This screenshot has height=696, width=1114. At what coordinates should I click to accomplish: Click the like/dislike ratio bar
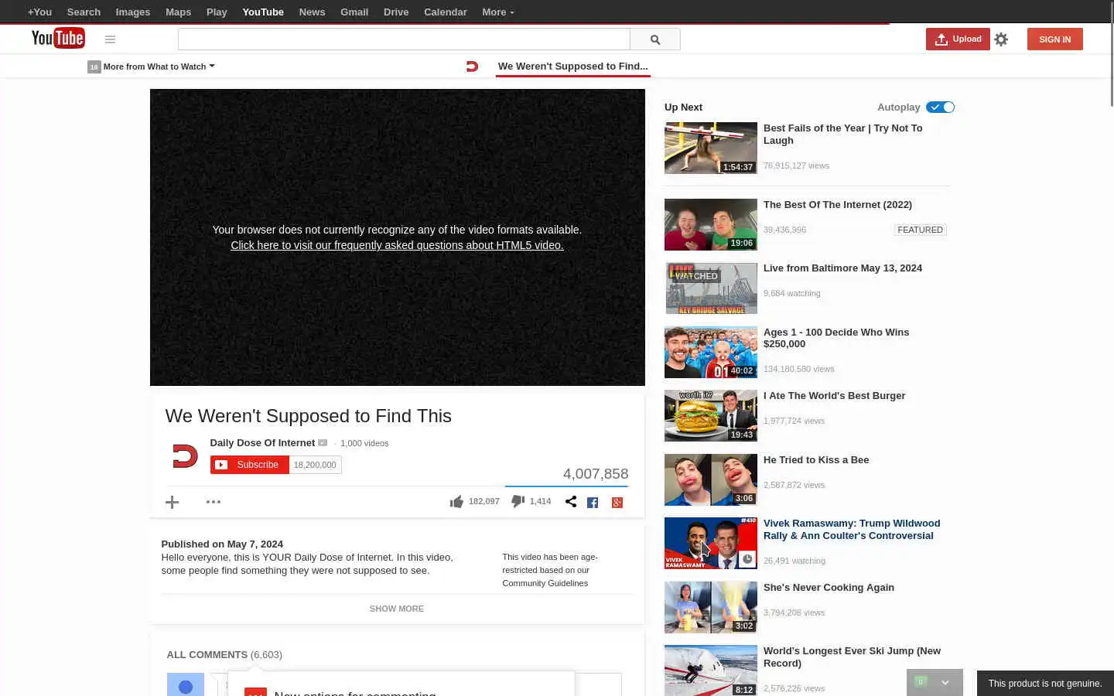(566, 486)
